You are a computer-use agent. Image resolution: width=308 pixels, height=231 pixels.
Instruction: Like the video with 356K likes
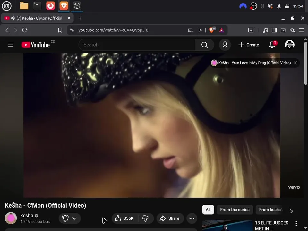[x=125, y=218]
